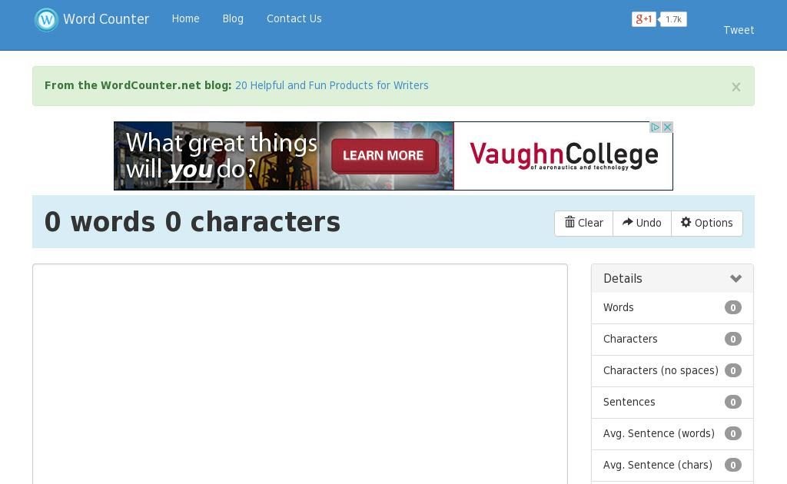Click LEARN MORE in the ad

(384, 155)
